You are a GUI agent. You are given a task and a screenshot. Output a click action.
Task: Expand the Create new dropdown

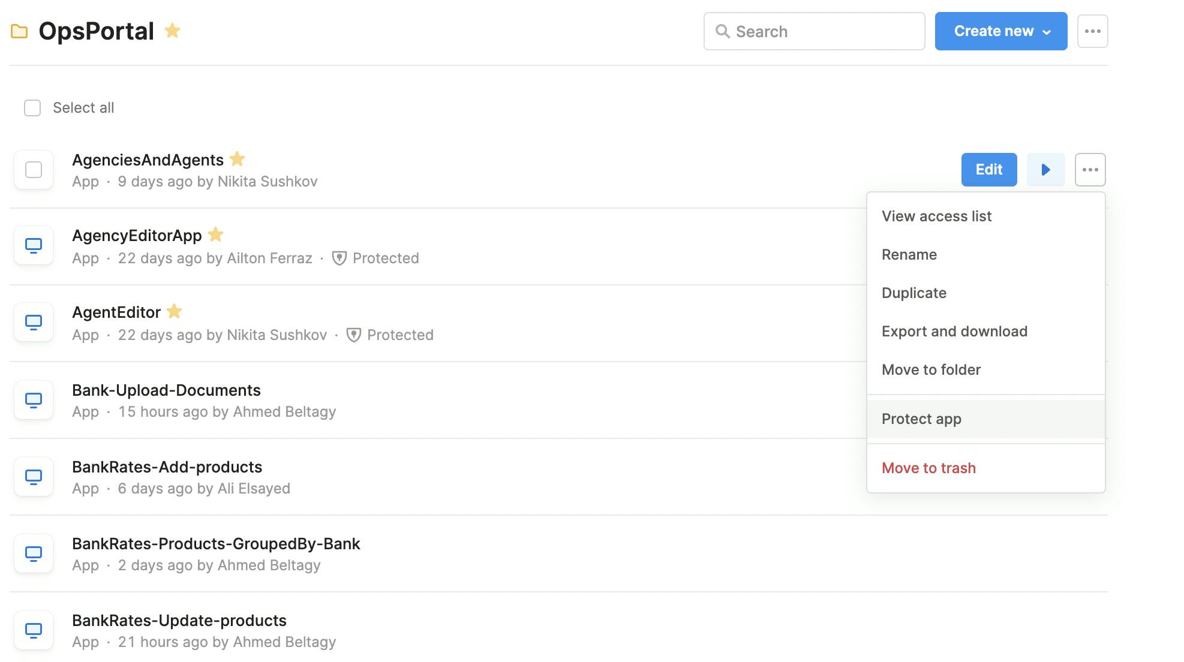click(x=1000, y=31)
